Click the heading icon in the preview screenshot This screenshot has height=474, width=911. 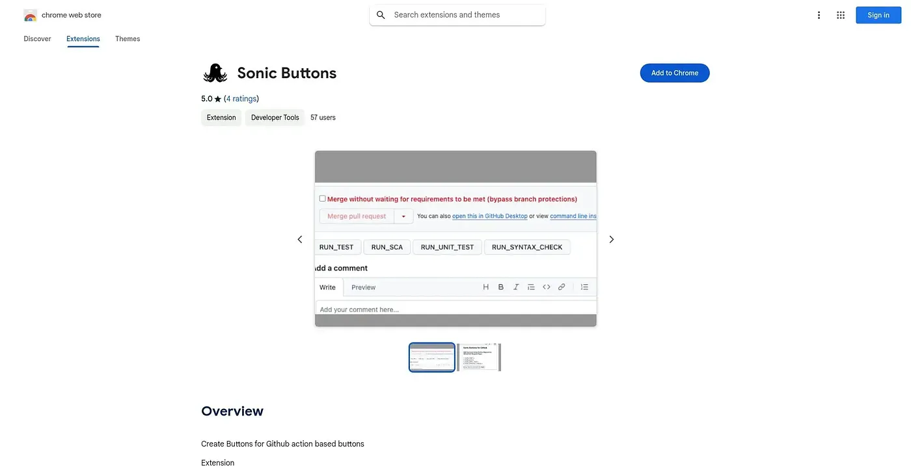pos(485,287)
